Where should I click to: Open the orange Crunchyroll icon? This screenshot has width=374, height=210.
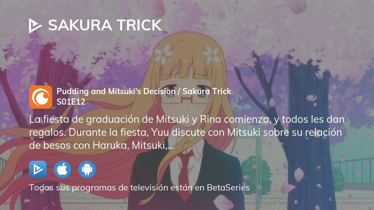(41, 97)
